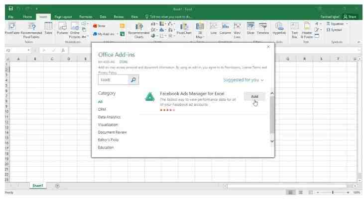
Task: Switch to Page Layout view in status bar
Action: [301, 193]
